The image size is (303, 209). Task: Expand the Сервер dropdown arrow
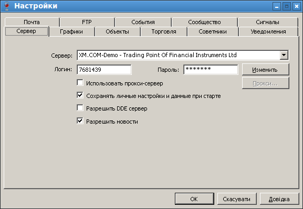pos(284,55)
